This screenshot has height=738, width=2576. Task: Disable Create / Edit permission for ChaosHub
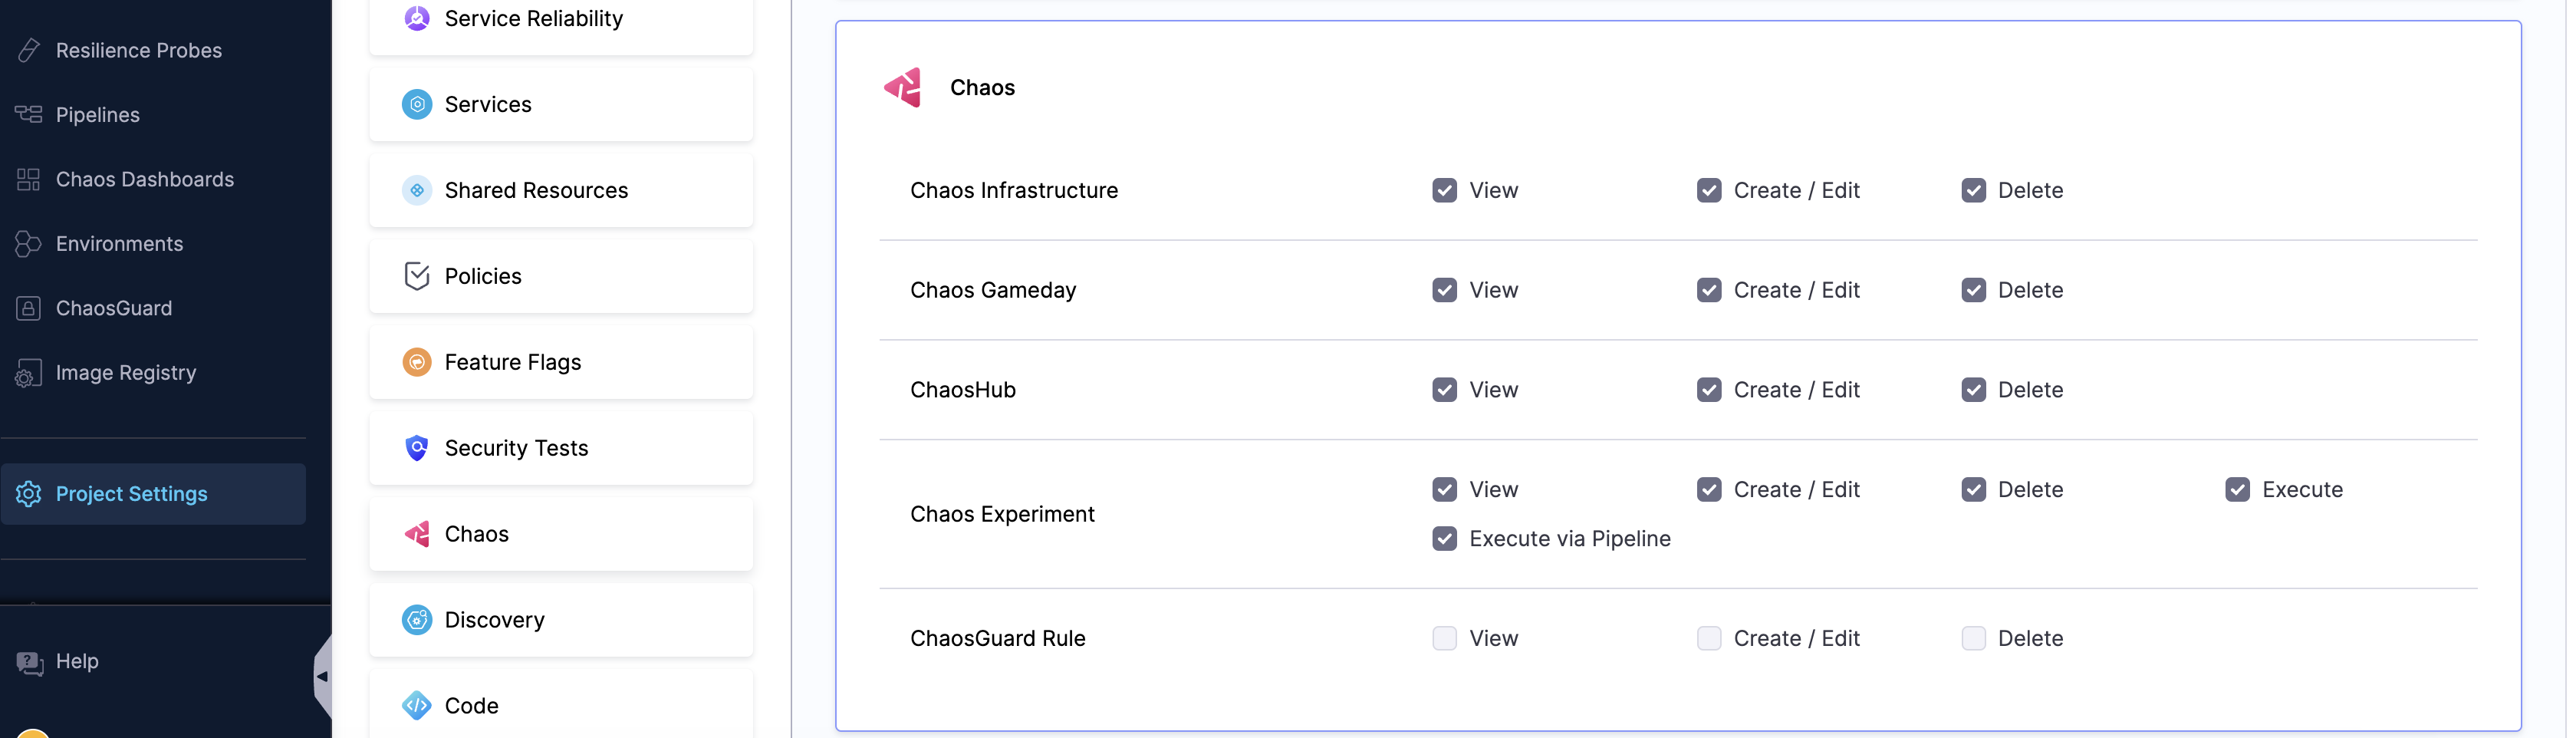1709,390
